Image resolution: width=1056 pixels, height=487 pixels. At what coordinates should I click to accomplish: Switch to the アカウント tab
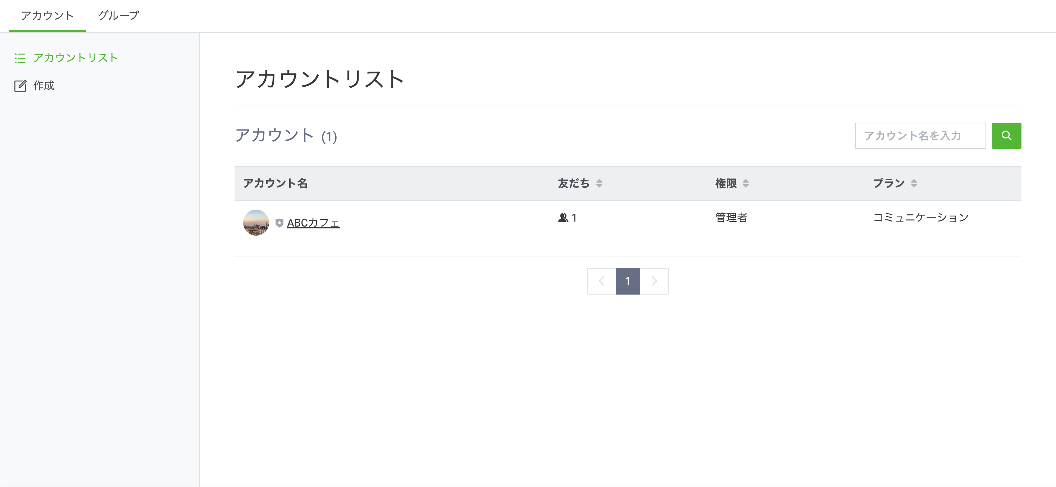(x=47, y=15)
